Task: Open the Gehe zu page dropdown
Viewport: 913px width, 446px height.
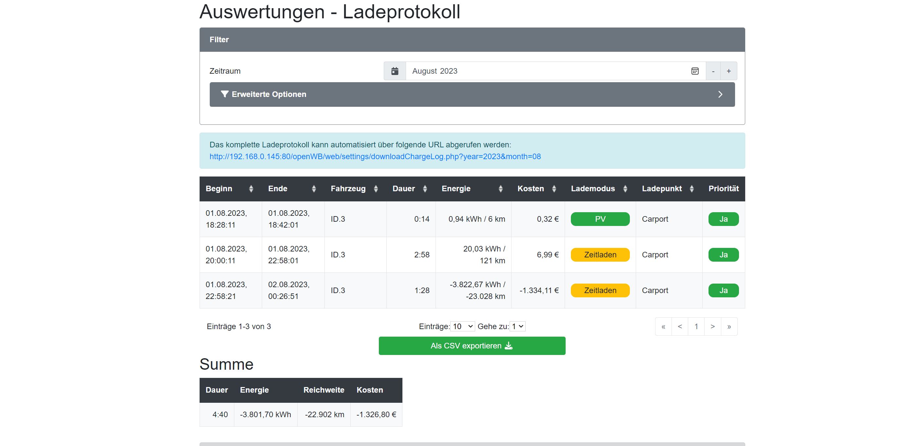Action: coord(517,326)
